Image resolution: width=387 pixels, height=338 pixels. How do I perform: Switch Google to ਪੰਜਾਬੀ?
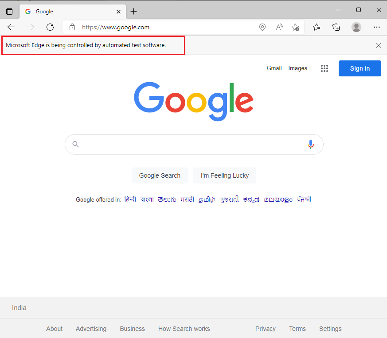coord(304,199)
